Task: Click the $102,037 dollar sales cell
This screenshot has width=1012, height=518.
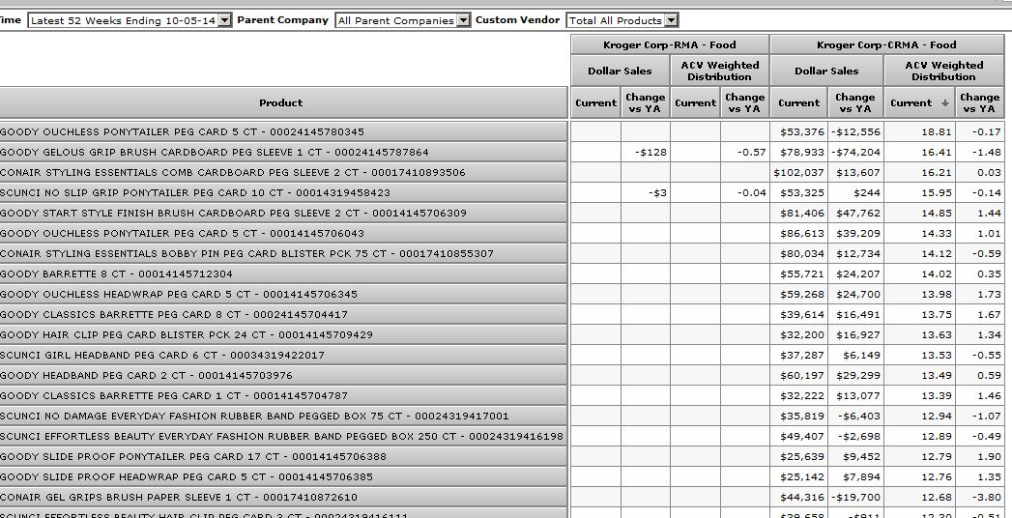Action: (799, 172)
